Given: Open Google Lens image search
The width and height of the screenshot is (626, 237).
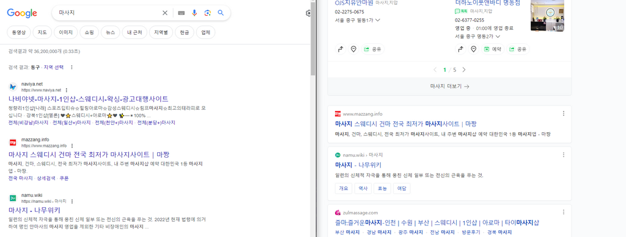Looking at the screenshot, I should coord(208,13).
